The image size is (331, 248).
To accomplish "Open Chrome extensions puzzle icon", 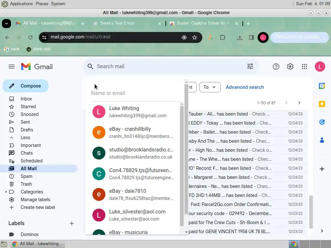I will (x=222, y=37).
